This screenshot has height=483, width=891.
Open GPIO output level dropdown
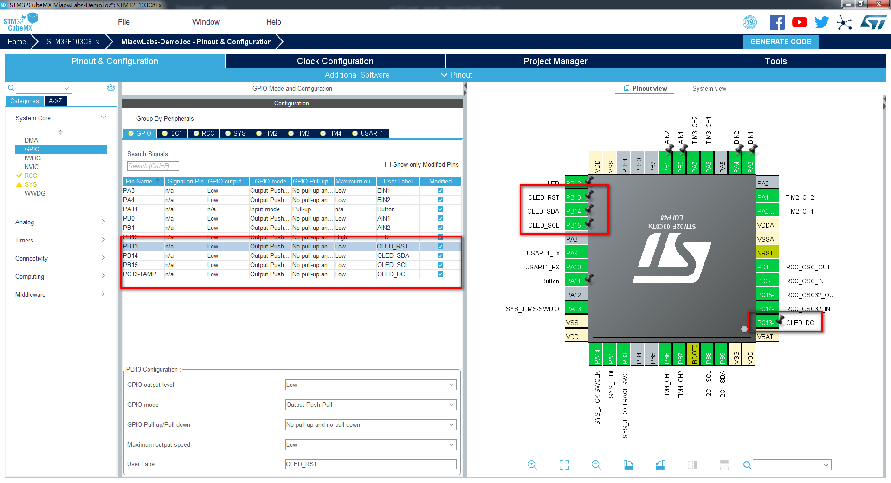(x=371, y=385)
